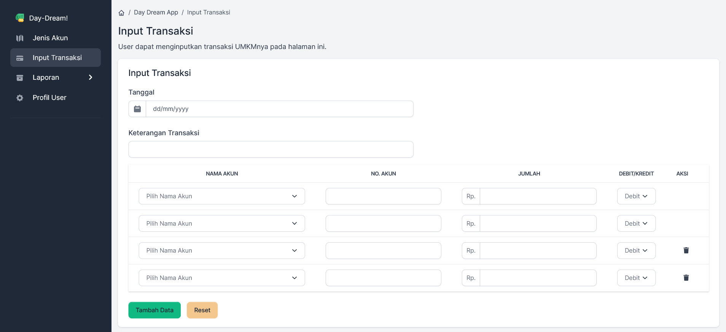This screenshot has width=726, height=332.
Task: Click the fourth row No. Akun field
Action: click(383, 278)
